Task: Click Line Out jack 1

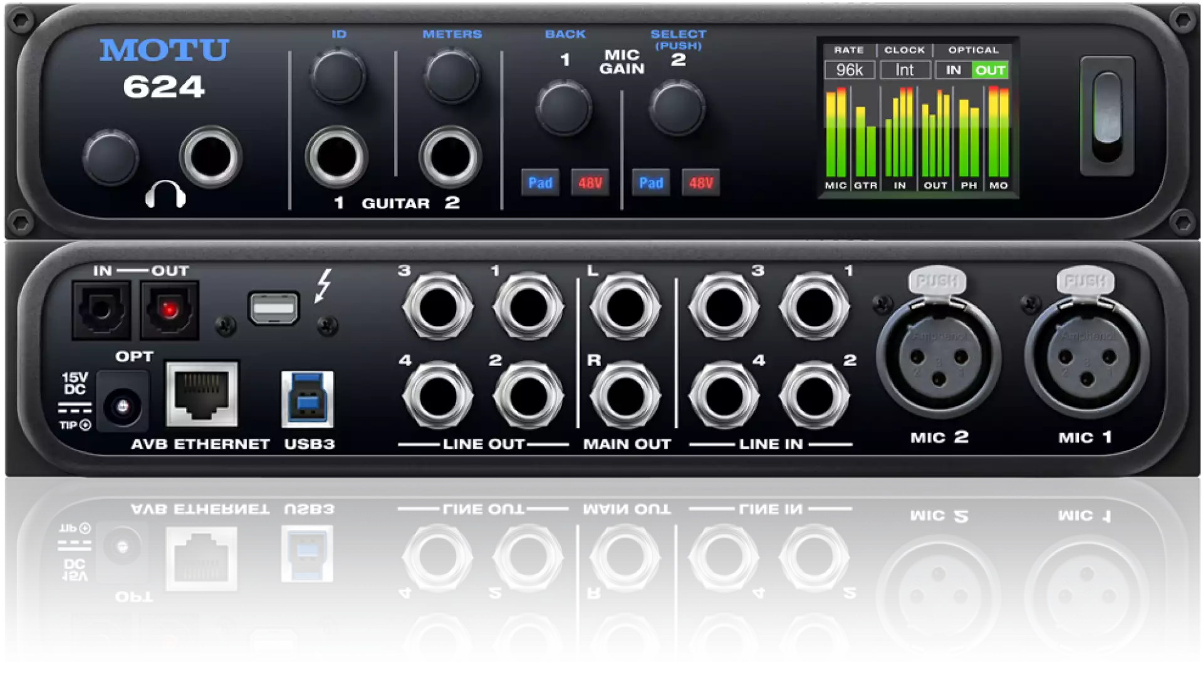Action: click(x=528, y=307)
